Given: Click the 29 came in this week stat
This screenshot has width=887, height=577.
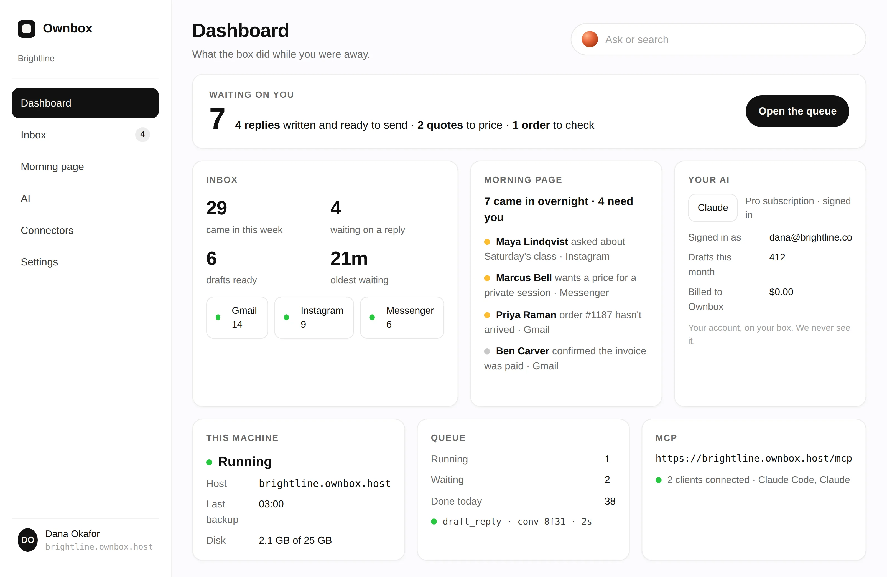Looking at the screenshot, I should (x=244, y=217).
